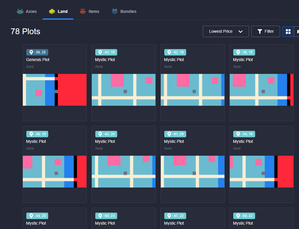Open the map thumbnail for plot -38, 19

pos(262,90)
